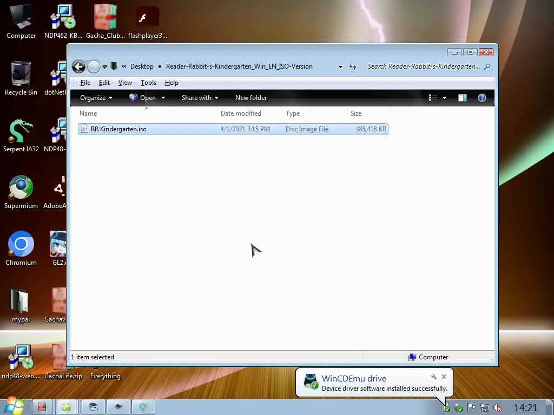This screenshot has width=554, height=415.
Task: Open the recent locations dropdown arrow
Action: (104, 66)
